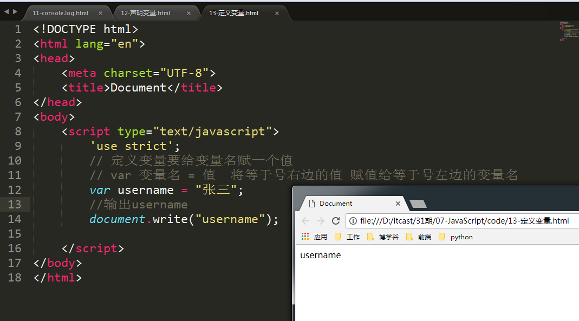Image resolution: width=579 pixels, height=321 pixels.
Task: Click the charset="UTF-8" attribute on line 4
Action: point(156,73)
